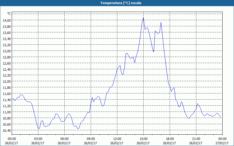Click the '09:00' time label
The image size is (234, 146).
91,139
